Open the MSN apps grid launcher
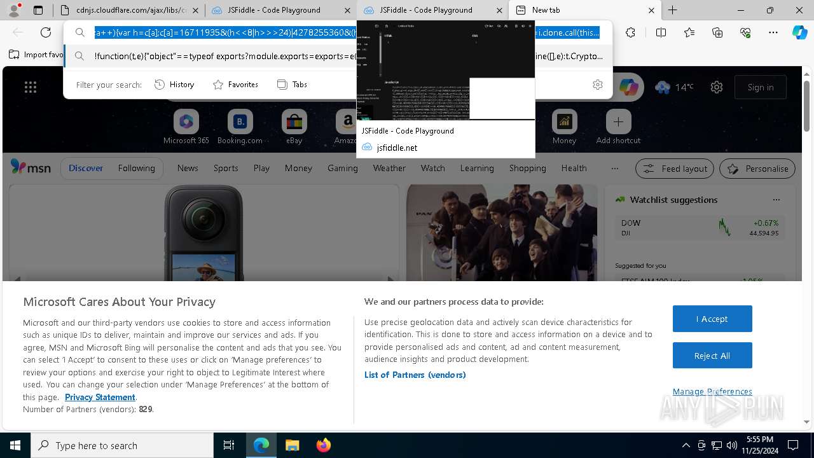The image size is (814, 458). pyautogui.click(x=31, y=87)
